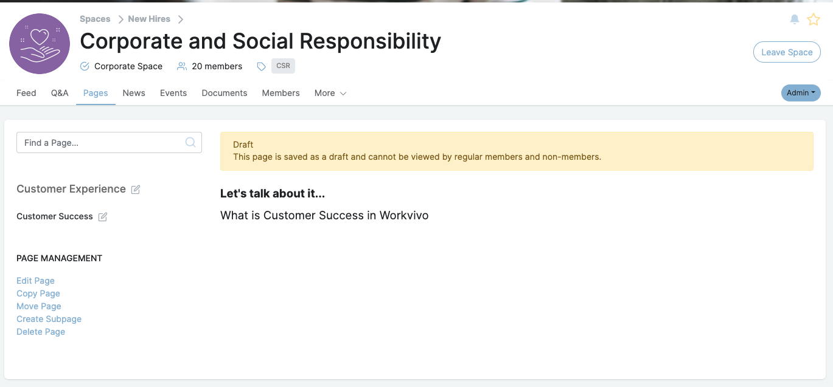Click the 20 members text

[x=217, y=66]
